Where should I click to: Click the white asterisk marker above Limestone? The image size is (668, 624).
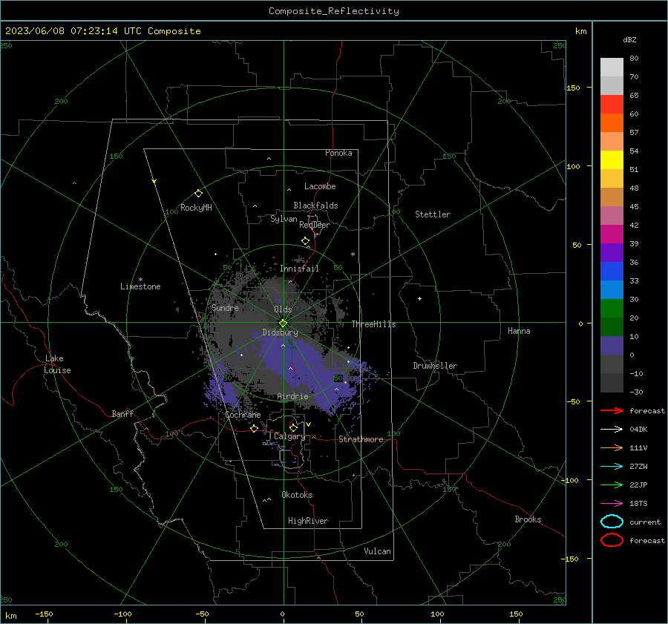point(140,280)
